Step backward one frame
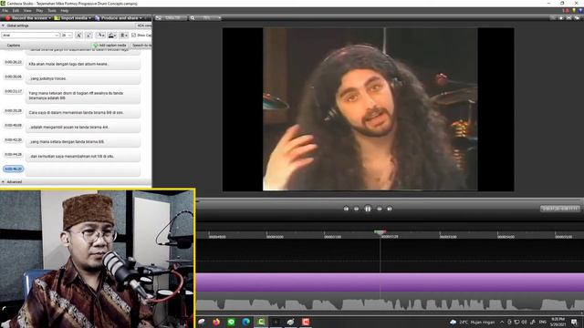584x328 pixels. coord(357,209)
